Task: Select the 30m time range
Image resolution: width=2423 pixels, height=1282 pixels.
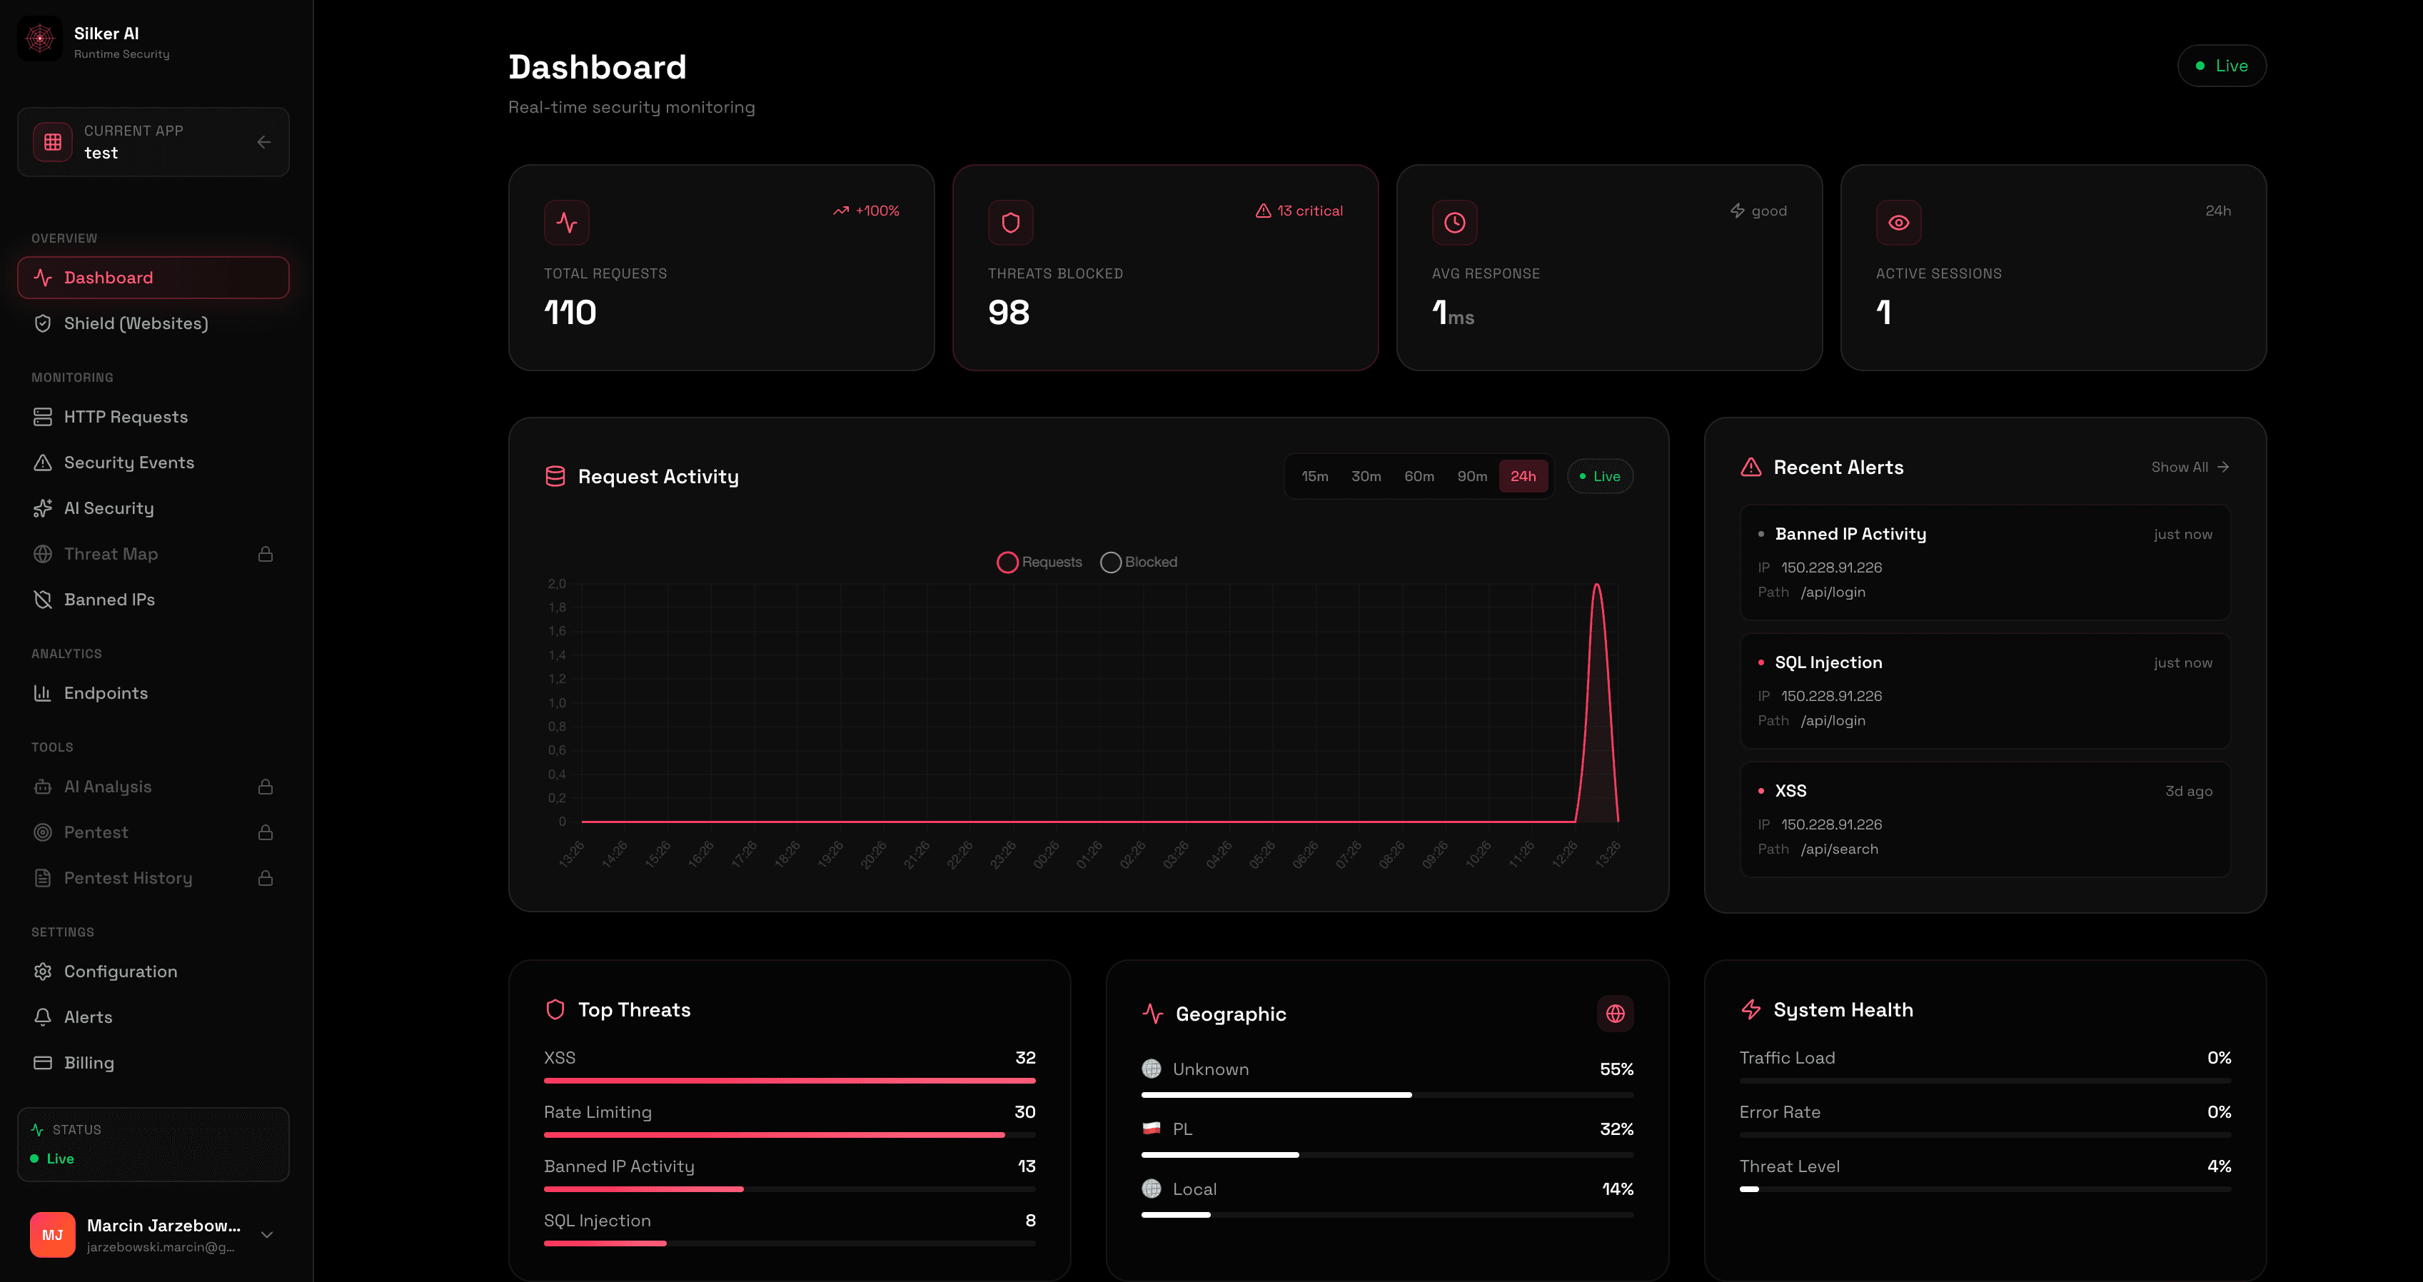Action: pos(1366,477)
